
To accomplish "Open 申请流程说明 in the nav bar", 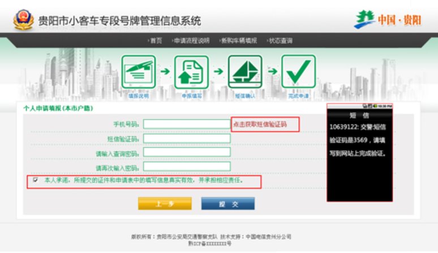I will [191, 41].
